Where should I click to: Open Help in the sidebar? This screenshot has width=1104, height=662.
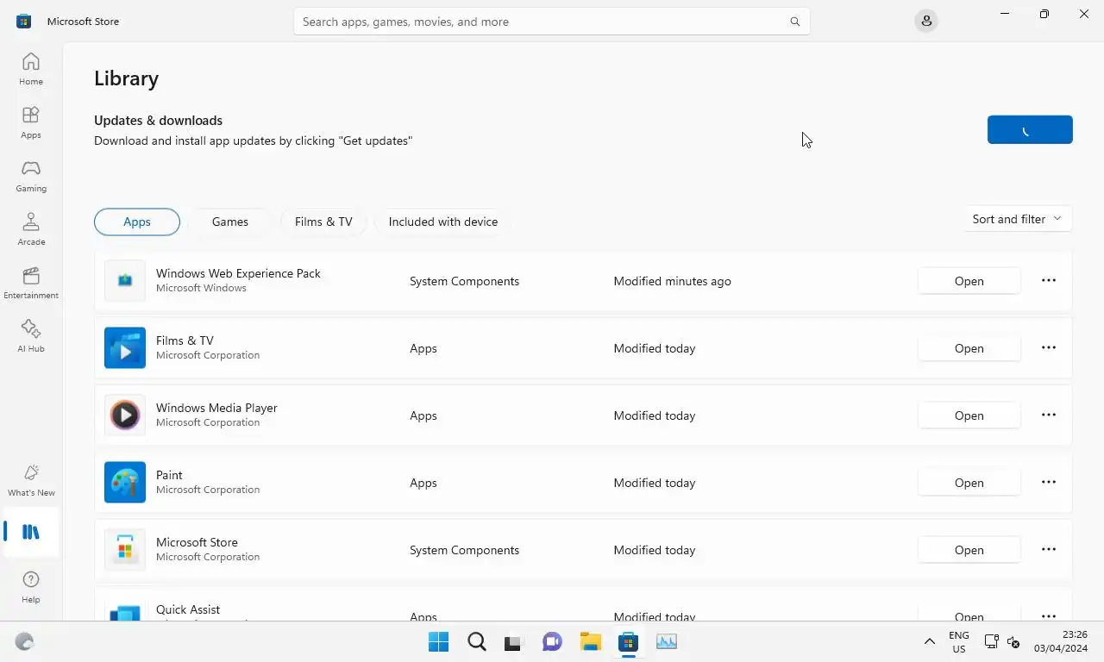pyautogui.click(x=31, y=587)
